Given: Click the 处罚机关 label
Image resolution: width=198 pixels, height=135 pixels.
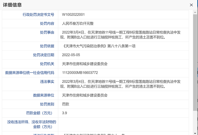Looking at the screenshot, I should coord(47,64).
